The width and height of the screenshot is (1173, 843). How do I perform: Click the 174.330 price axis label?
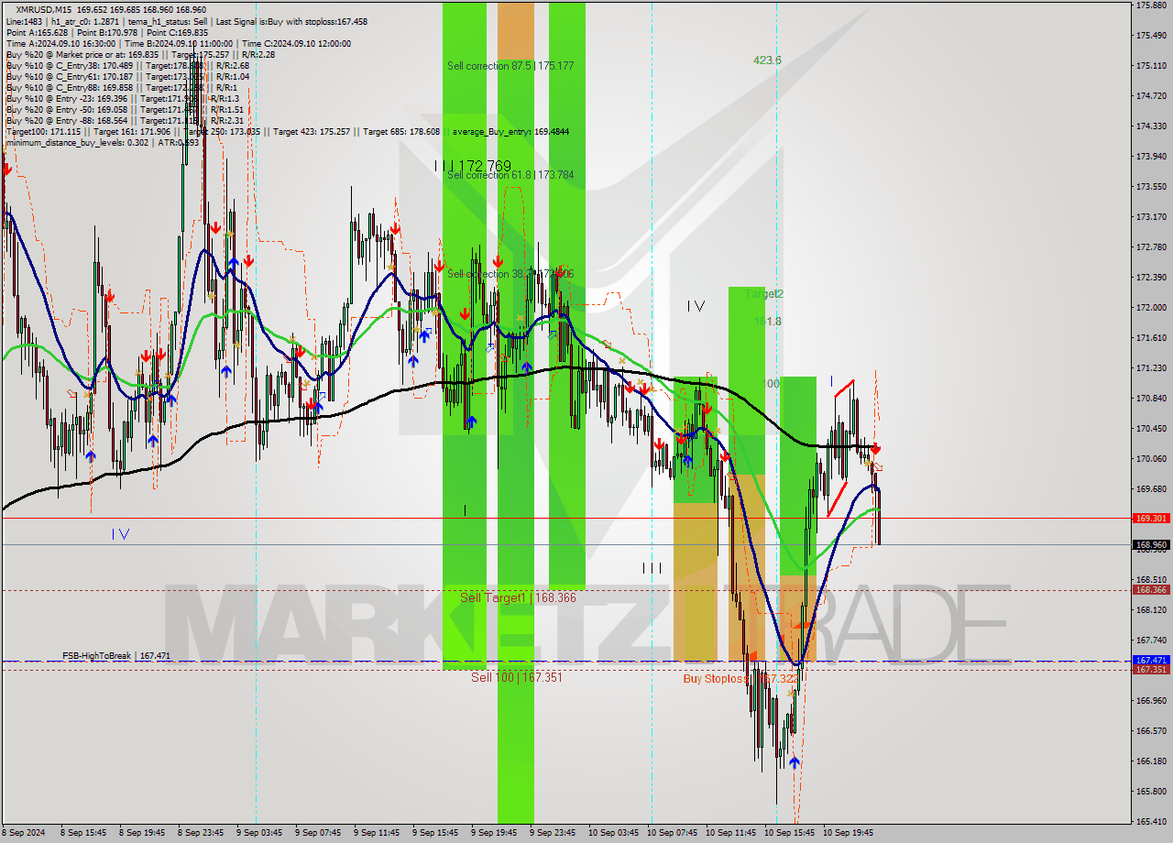[x=1151, y=126]
